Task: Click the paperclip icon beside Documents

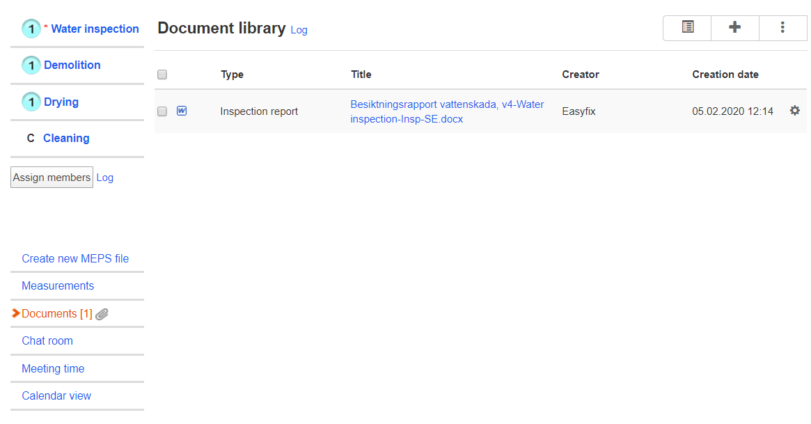Action: (102, 314)
